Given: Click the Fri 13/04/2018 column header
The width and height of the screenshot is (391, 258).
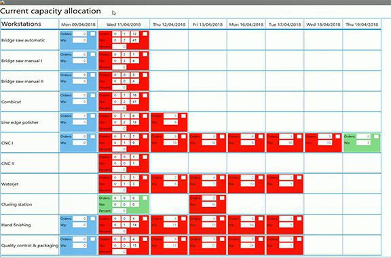Looking at the screenshot, I should [208, 24].
